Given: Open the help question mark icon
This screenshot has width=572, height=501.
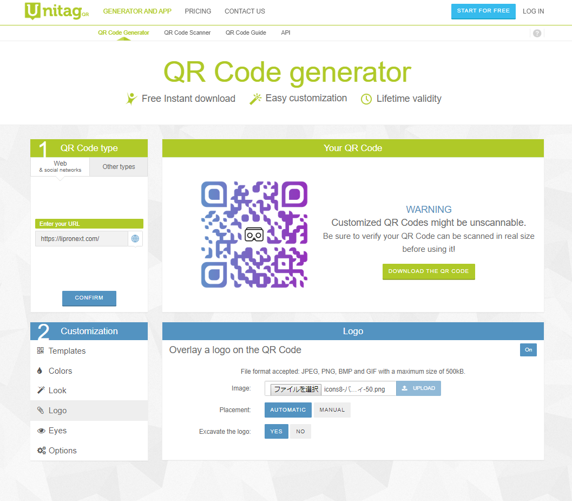Looking at the screenshot, I should (537, 33).
